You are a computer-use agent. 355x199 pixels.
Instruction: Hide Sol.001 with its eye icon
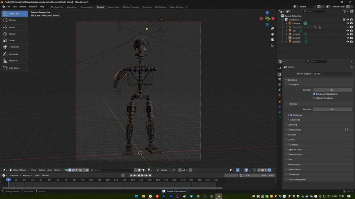coord(348,34)
